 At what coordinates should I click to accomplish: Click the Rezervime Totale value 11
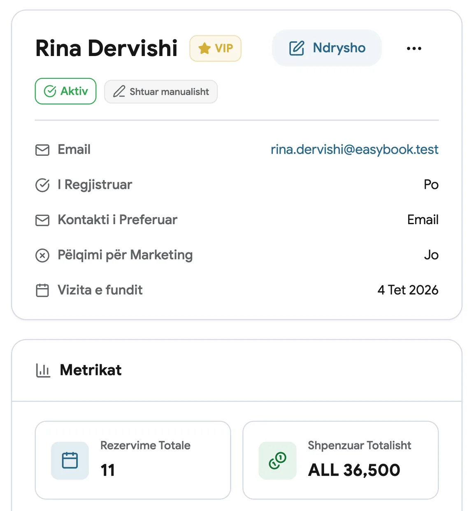pos(108,470)
